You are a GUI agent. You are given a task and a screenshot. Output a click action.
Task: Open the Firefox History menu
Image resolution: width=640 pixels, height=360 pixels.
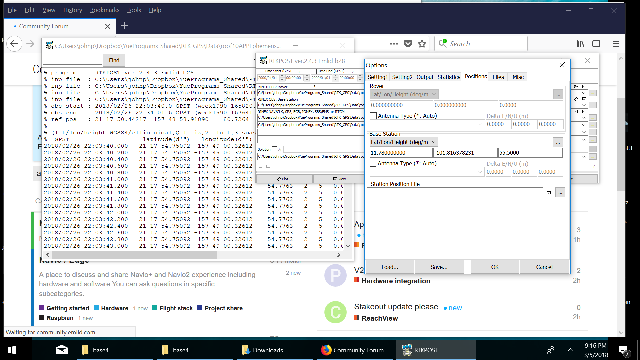(73, 10)
